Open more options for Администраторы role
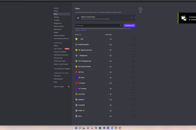The height and width of the screenshot is (130, 196). [133, 50]
